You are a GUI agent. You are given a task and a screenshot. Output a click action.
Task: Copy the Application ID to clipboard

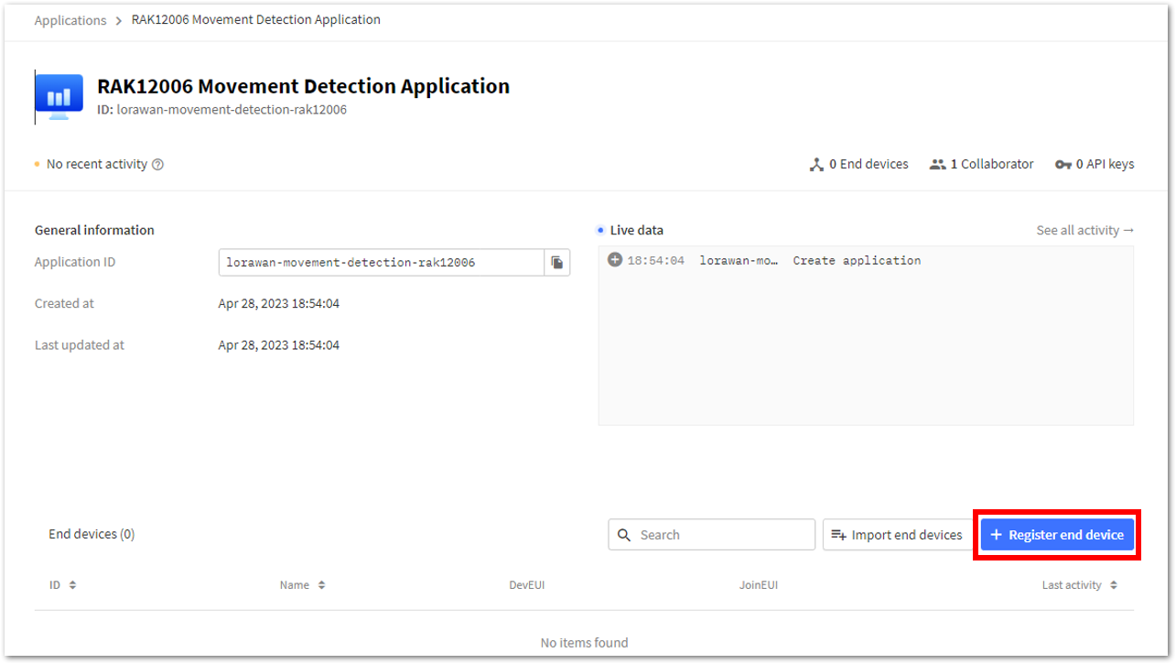(557, 263)
